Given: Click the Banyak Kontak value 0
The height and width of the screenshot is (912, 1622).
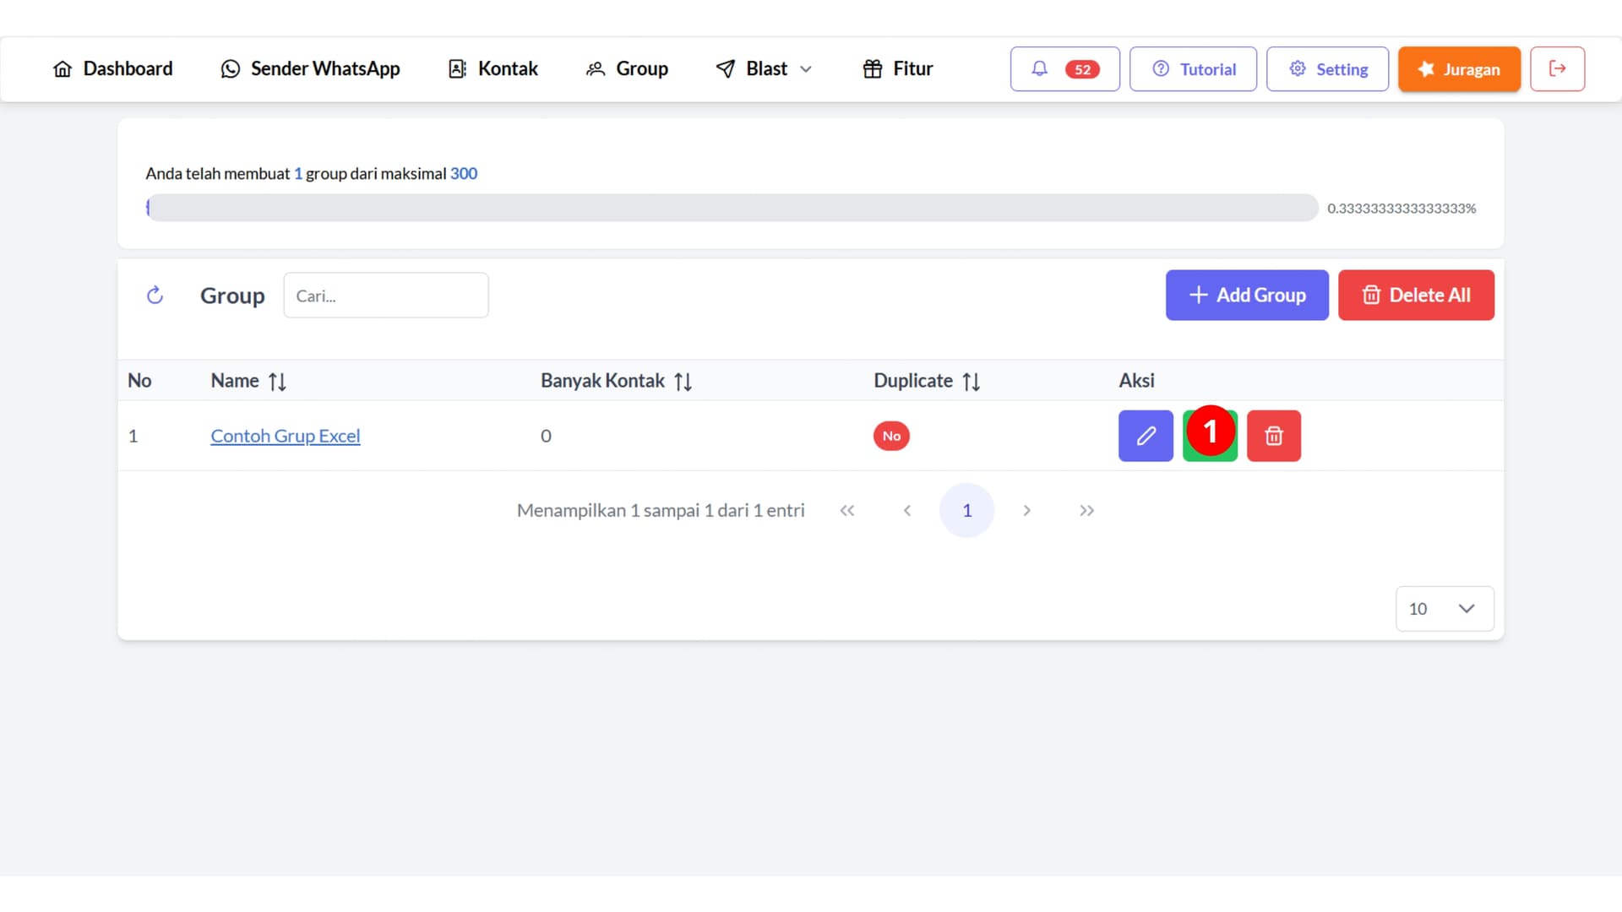Looking at the screenshot, I should tap(546, 436).
